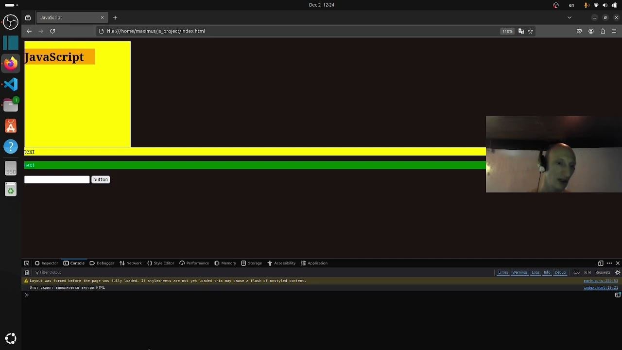The image size is (622, 350).
Task: Click the OBS tray indicator icon
Action: [x=556, y=5]
